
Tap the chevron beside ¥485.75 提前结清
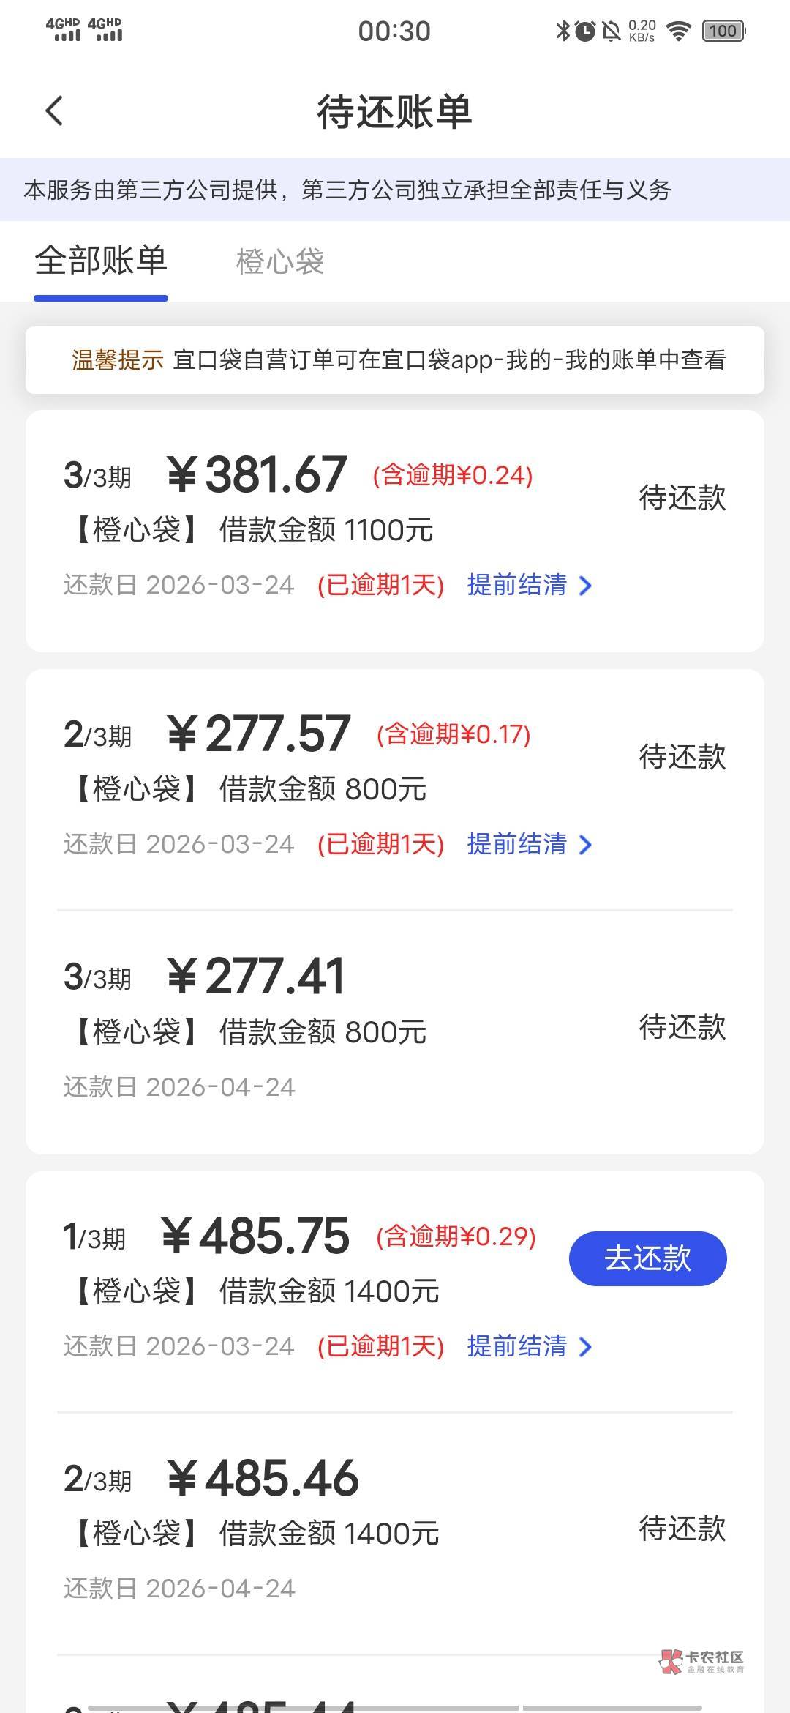pos(585,1347)
